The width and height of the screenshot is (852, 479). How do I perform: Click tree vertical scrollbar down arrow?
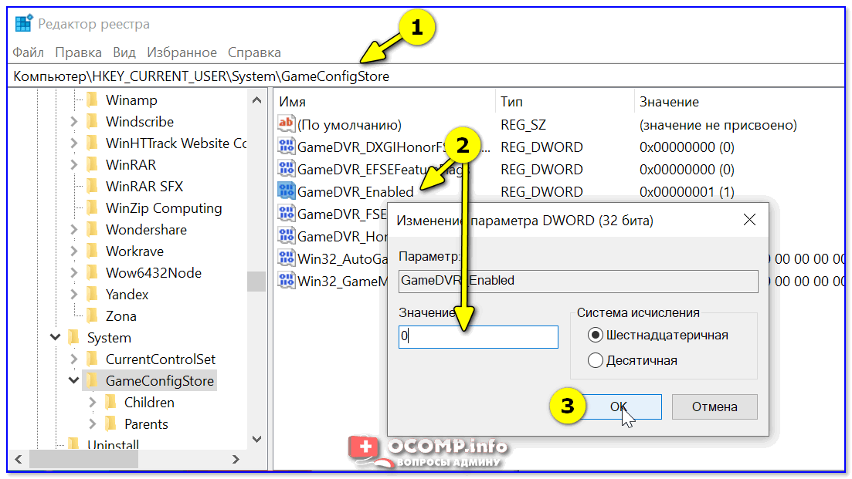[x=257, y=439]
